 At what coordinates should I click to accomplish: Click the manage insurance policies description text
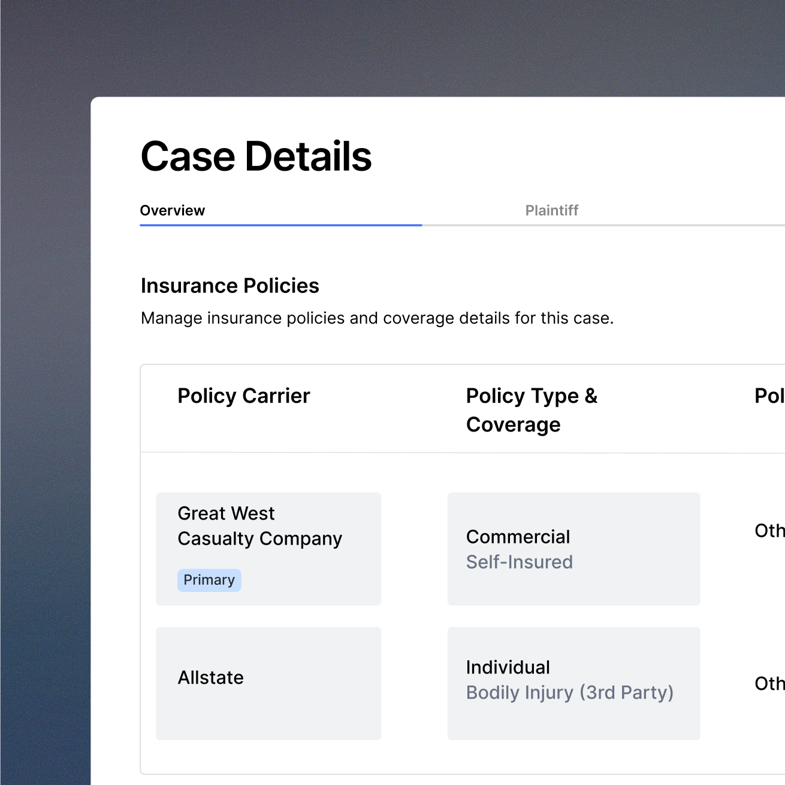(x=377, y=318)
